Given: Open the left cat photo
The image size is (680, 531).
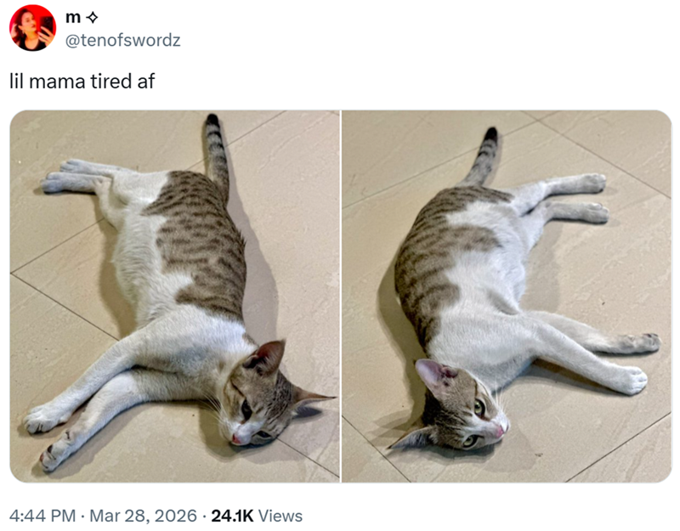Looking at the screenshot, I should [x=174, y=296].
